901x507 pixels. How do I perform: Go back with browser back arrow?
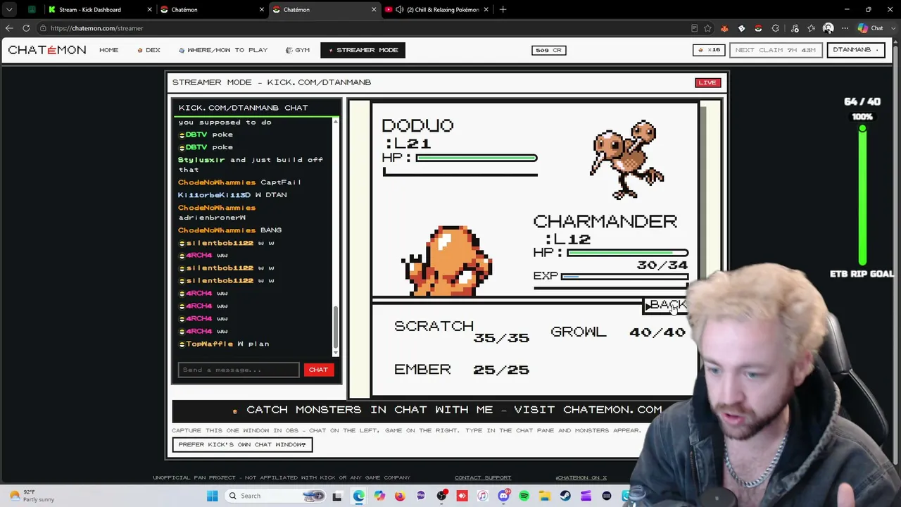[x=9, y=28]
